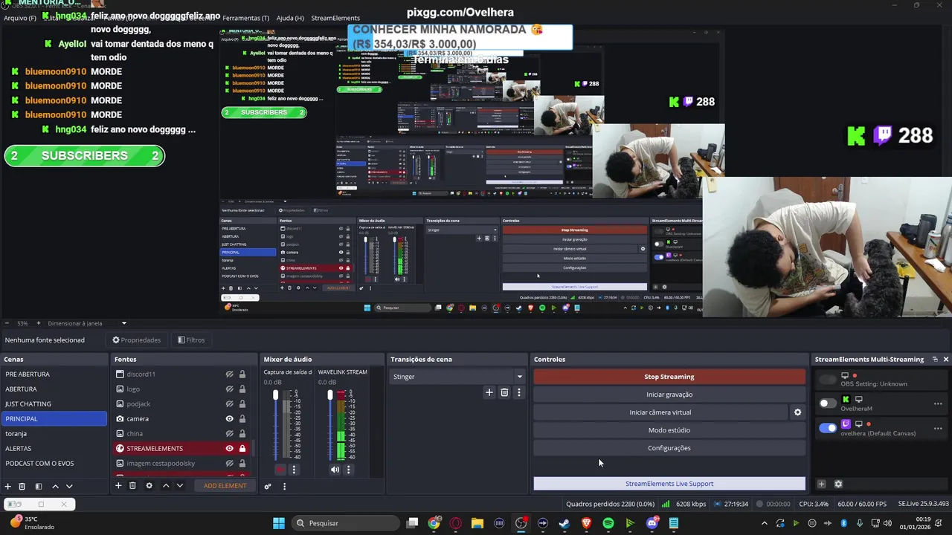
Task: Open Discord from the taskbar
Action: tap(652, 523)
